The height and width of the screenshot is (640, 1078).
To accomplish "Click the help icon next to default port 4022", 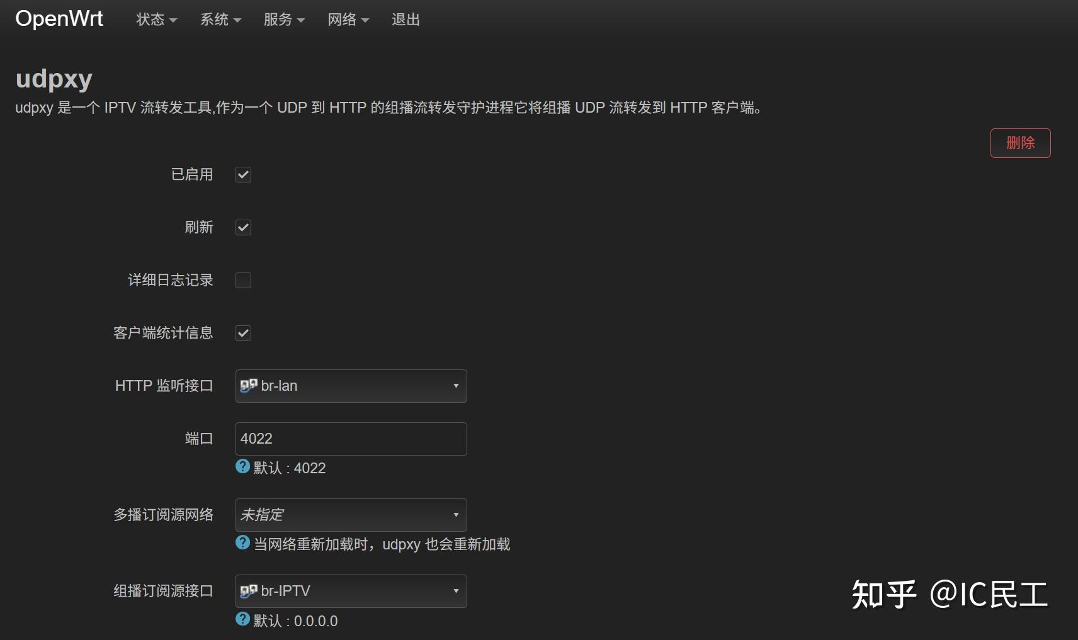I will (243, 467).
